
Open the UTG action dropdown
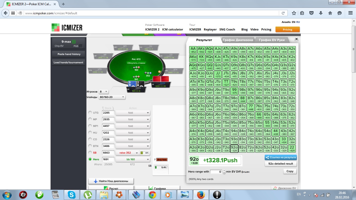pos(133,113)
